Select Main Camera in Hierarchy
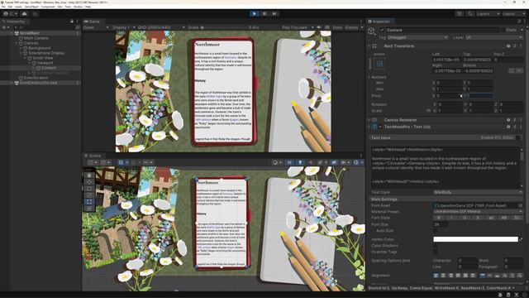The image size is (529, 298). click(36, 38)
